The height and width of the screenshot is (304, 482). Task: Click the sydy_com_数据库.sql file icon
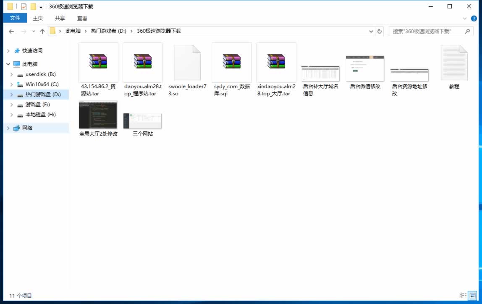point(232,62)
